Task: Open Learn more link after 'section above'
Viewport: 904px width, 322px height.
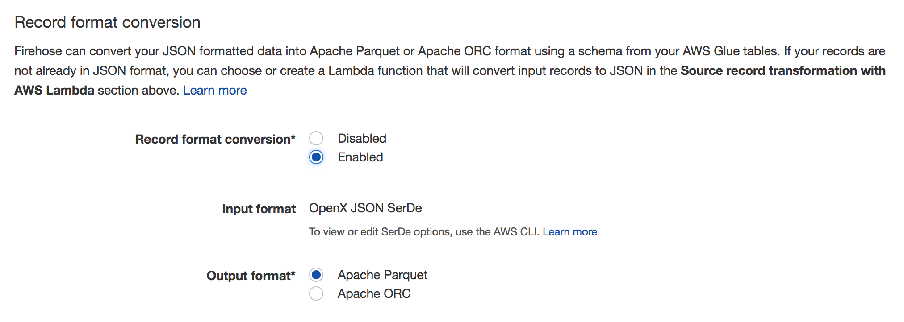Action: click(x=215, y=90)
